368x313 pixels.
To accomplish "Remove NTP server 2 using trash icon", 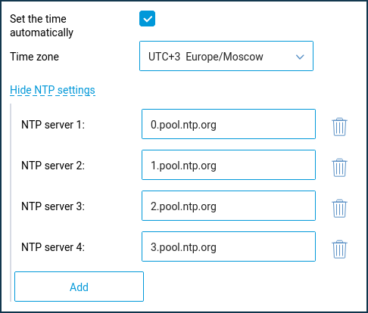I will [339, 168].
